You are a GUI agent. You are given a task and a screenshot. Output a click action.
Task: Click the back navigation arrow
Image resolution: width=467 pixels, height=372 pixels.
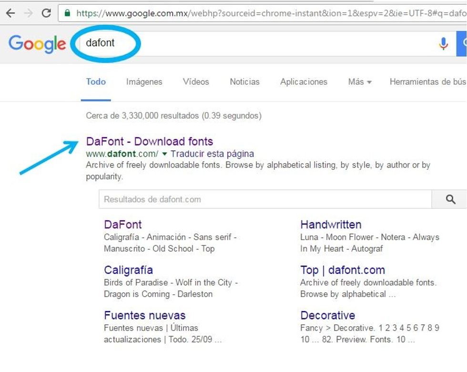point(10,13)
